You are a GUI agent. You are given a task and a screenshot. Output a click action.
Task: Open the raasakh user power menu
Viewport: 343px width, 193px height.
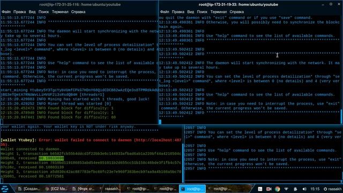click(332, 189)
